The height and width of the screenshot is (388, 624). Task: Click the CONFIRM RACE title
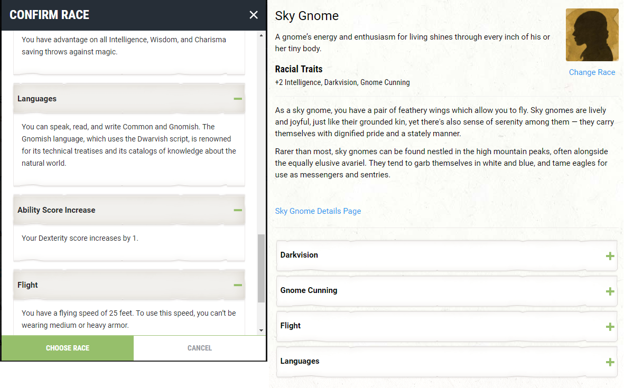click(x=49, y=15)
